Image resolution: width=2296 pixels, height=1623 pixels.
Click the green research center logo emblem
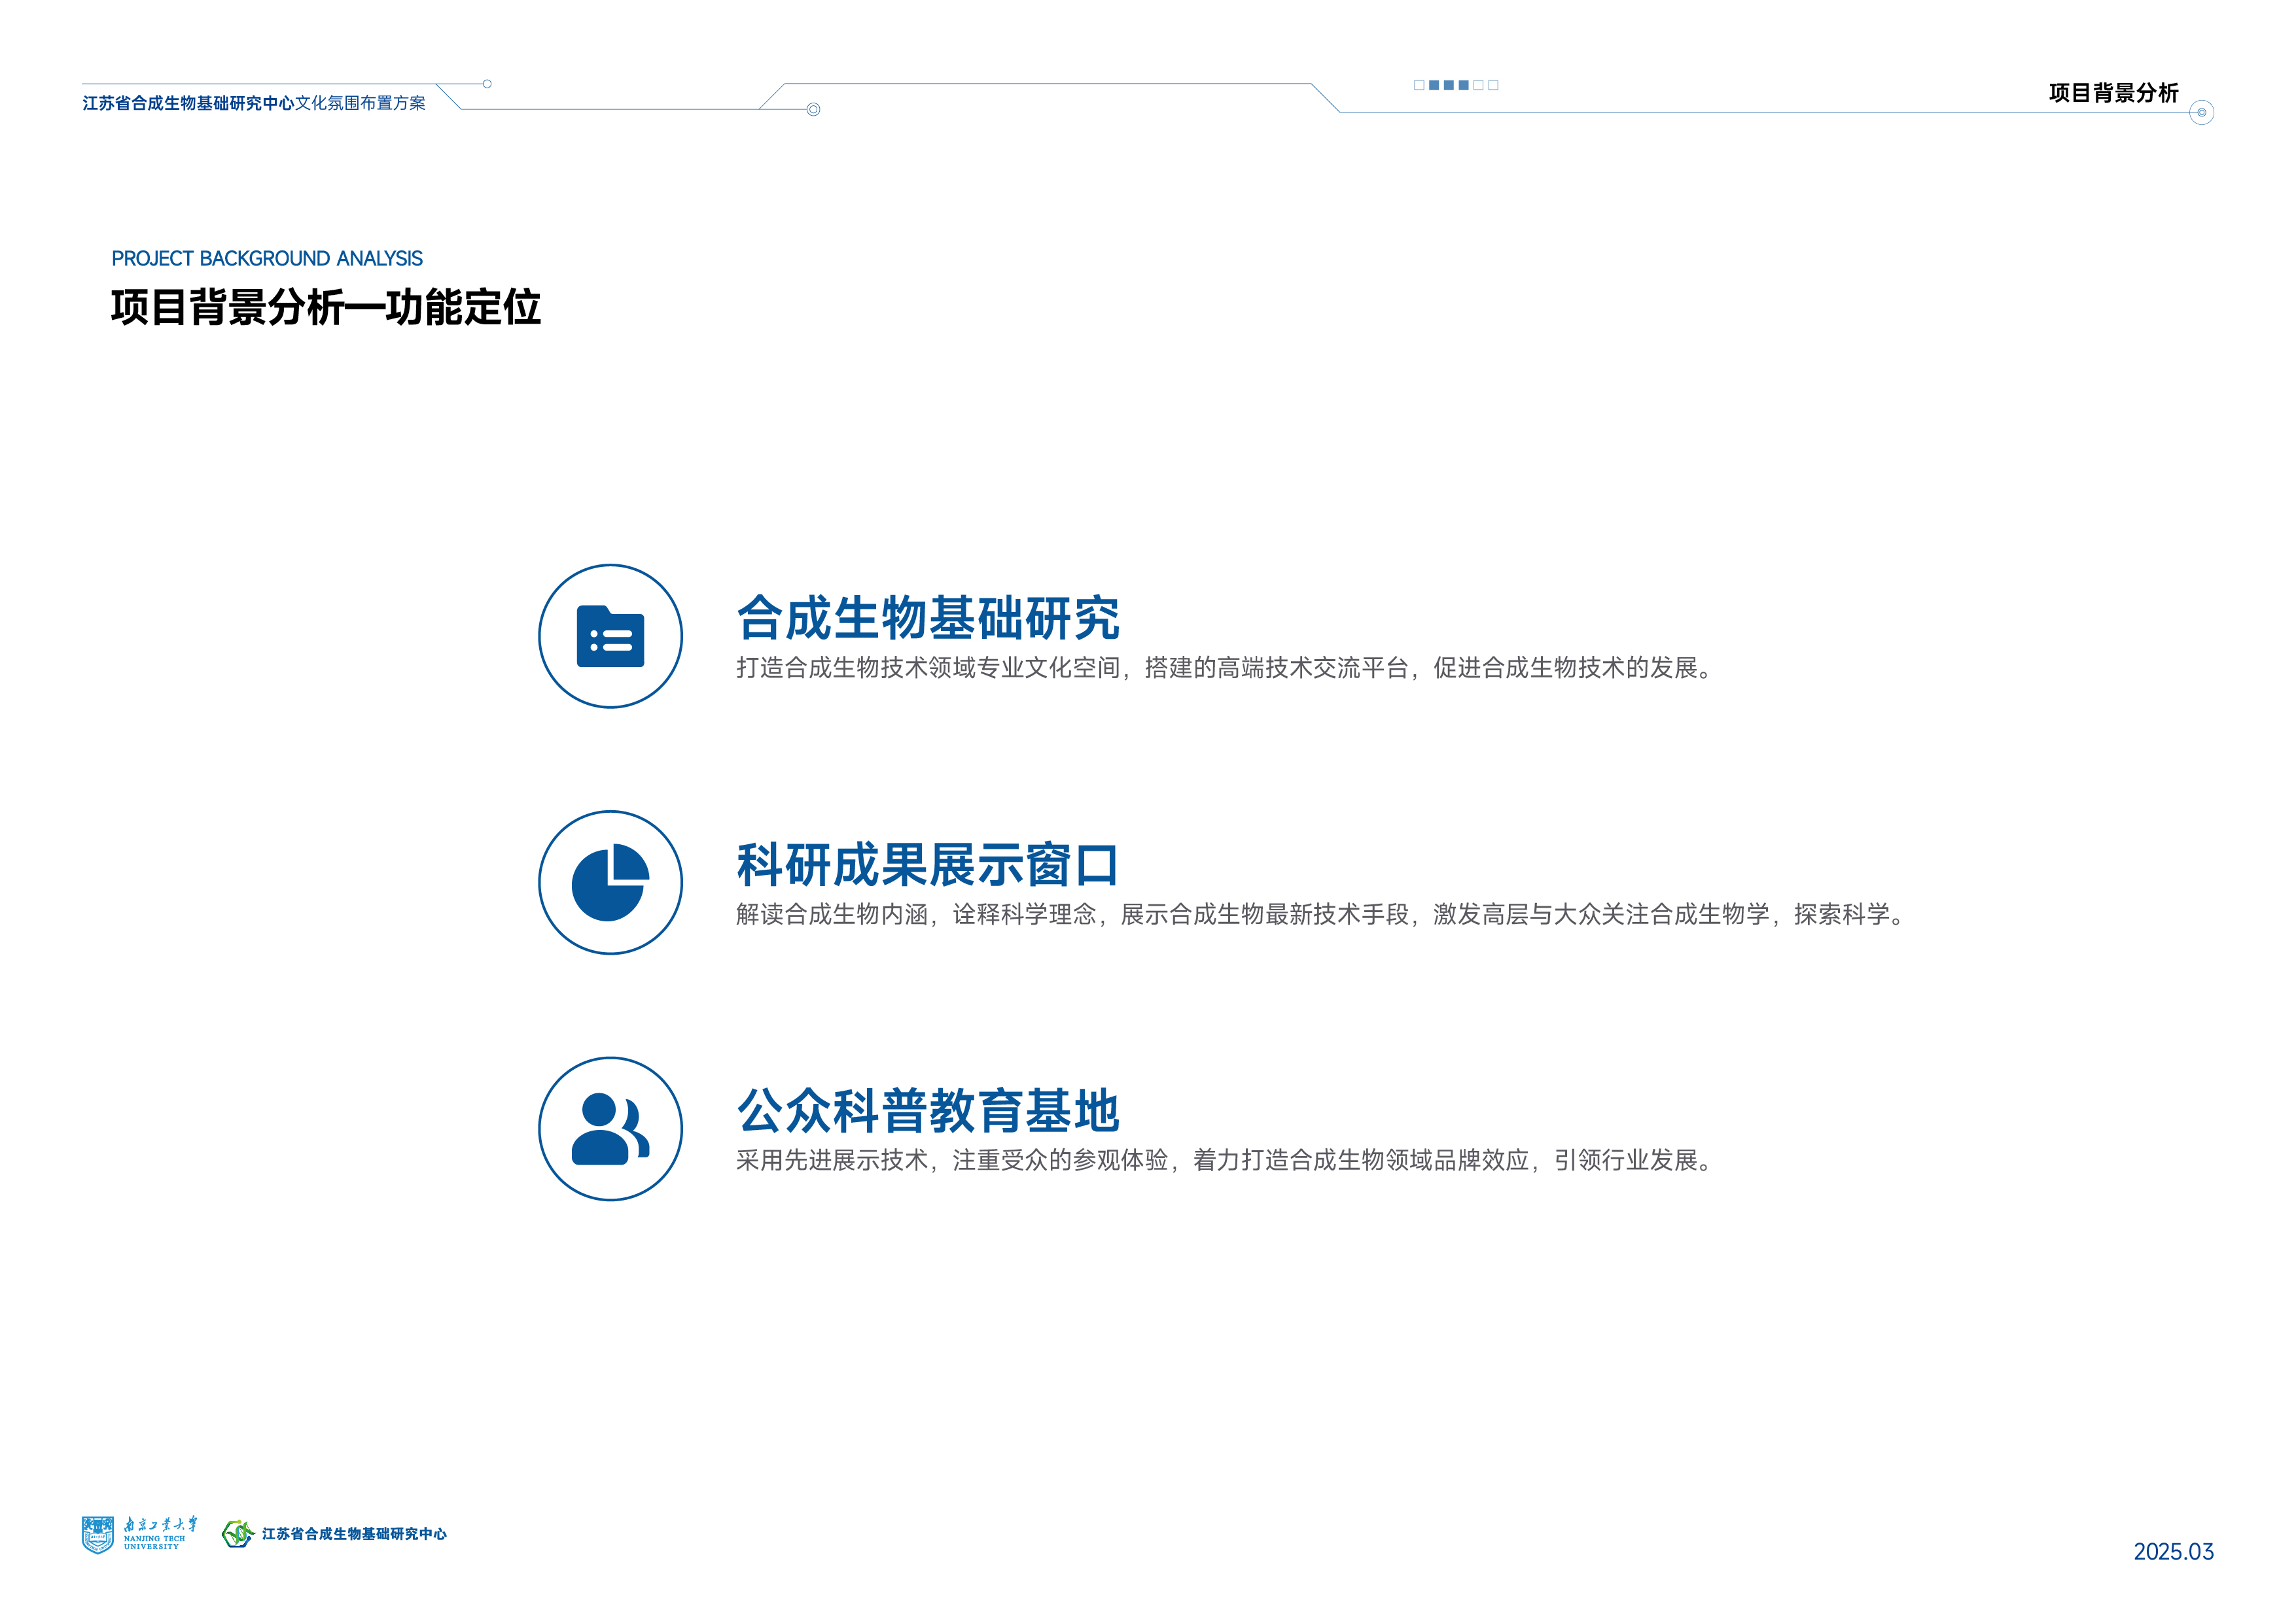[x=238, y=1534]
